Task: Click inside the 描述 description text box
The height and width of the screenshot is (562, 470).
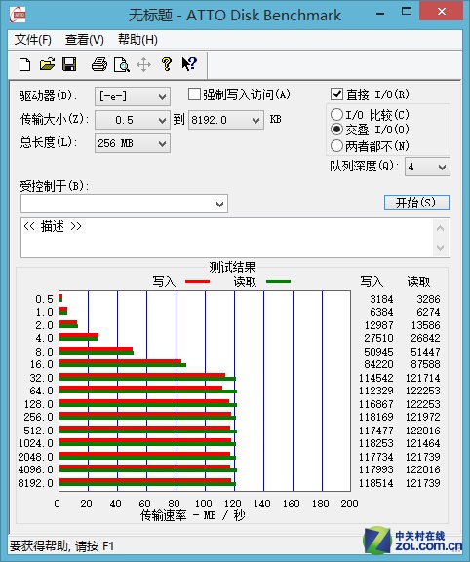Action: [x=227, y=238]
